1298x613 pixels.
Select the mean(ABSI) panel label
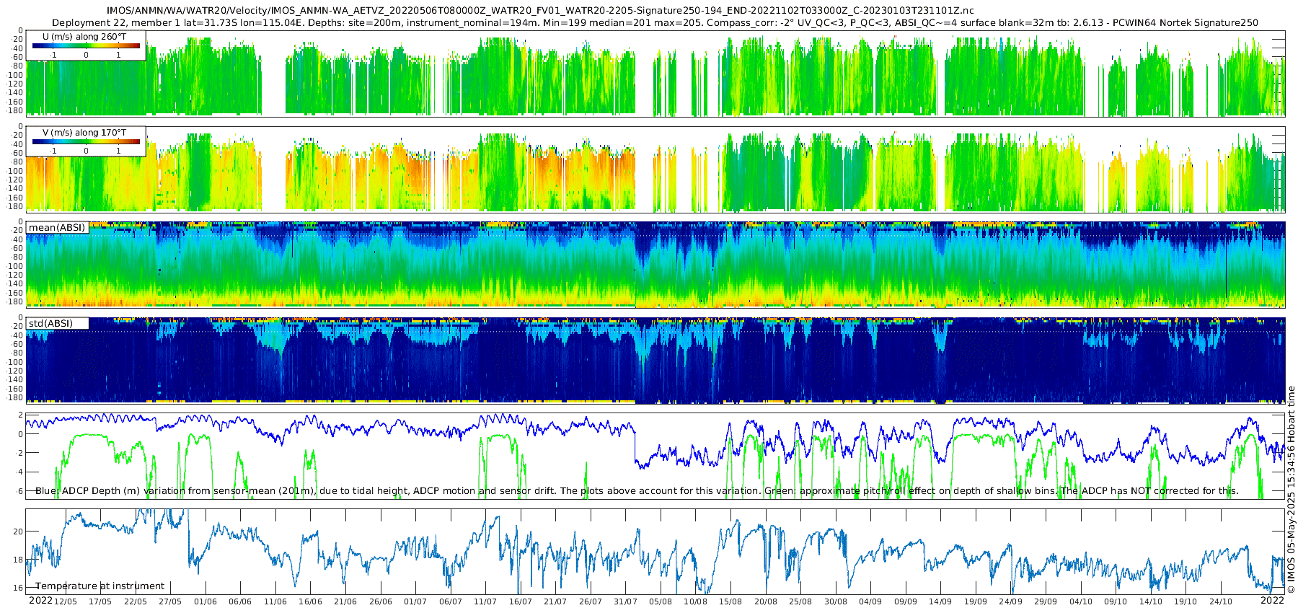[x=57, y=228]
